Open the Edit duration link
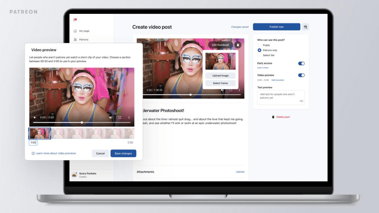The height and width of the screenshot is (213, 379). pyautogui.click(x=278, y=80)
